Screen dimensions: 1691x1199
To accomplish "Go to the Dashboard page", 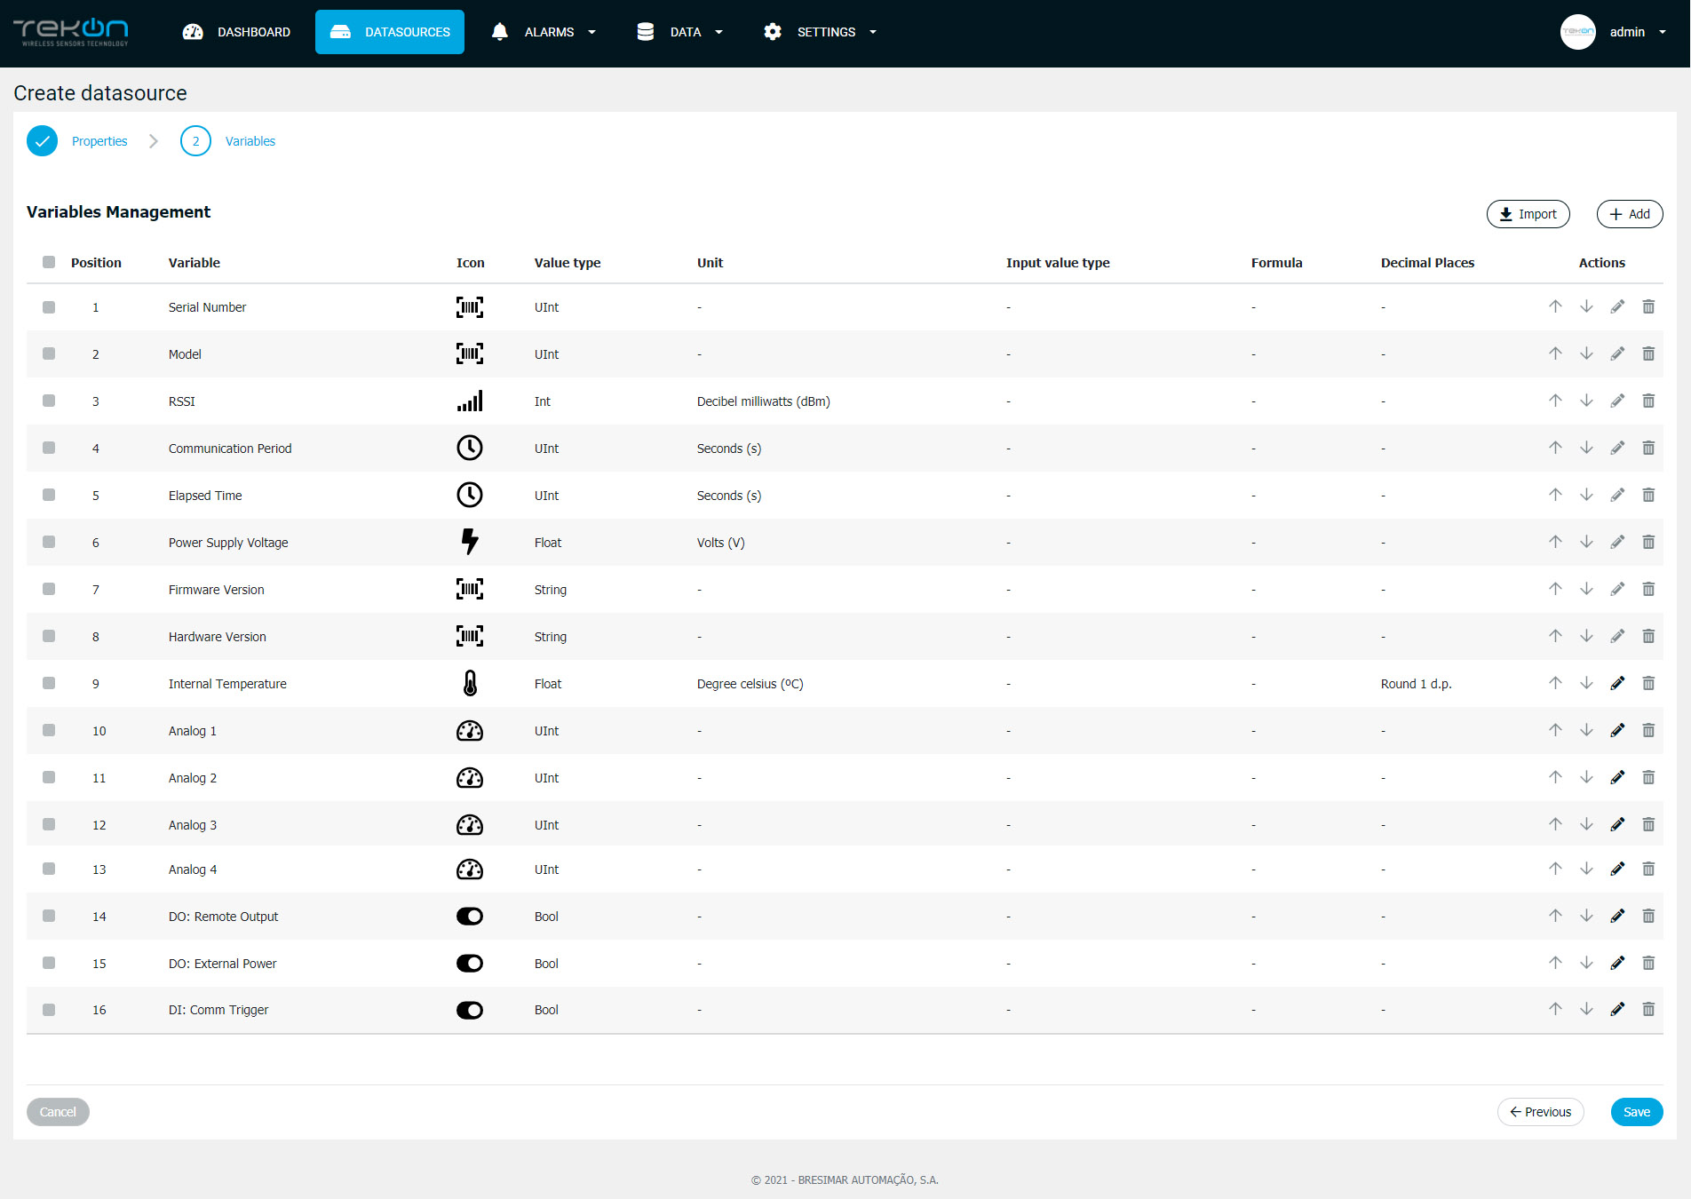I will coord(237,32).
